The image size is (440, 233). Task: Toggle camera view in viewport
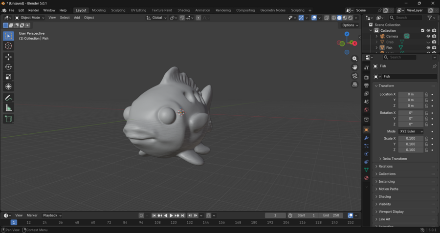(355, 76)
